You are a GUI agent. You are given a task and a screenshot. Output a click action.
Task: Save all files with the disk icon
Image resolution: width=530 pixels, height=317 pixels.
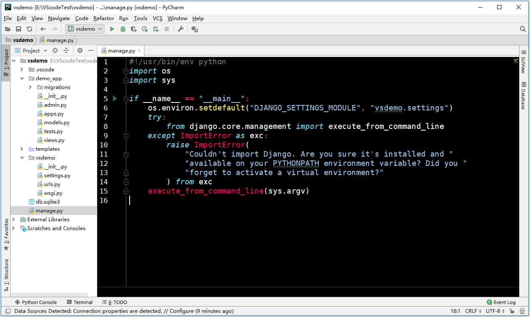19,29
